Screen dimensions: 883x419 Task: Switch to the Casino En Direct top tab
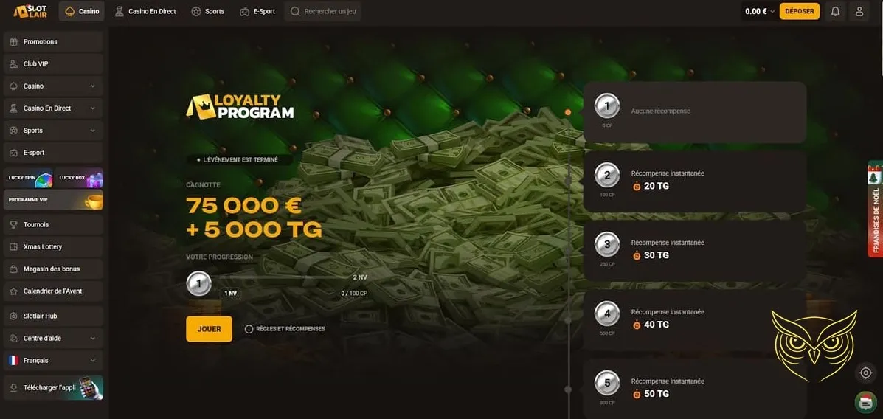click(145, 11)
